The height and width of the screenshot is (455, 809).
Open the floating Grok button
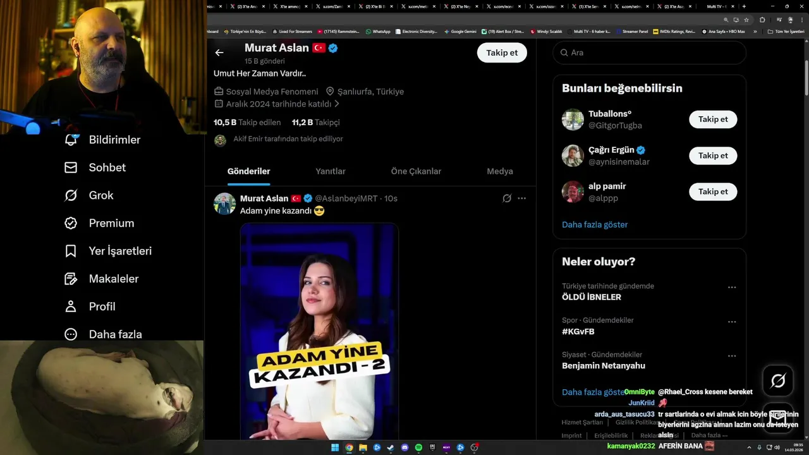[x=778, y=380]
